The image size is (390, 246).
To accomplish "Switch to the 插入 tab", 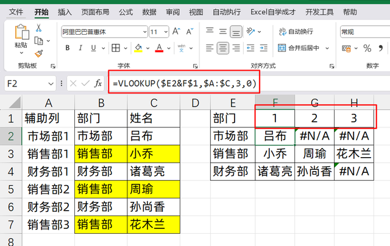I will [65, 12].
